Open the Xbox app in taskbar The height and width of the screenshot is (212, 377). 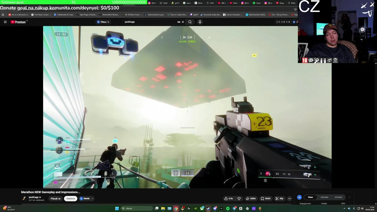(202, 208)
